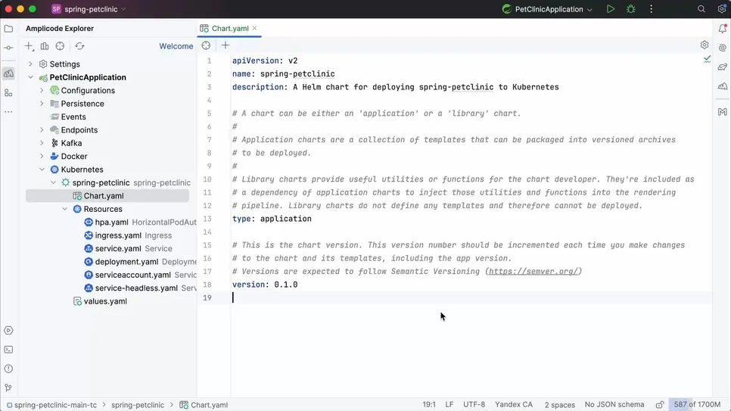
Task: Click spring-petclinic-main-tc breadcrumb
Action: pos(55,404)
